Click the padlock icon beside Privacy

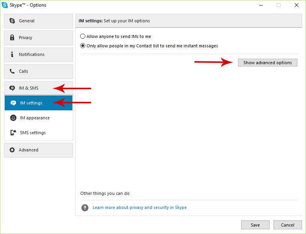click(12, 38)
